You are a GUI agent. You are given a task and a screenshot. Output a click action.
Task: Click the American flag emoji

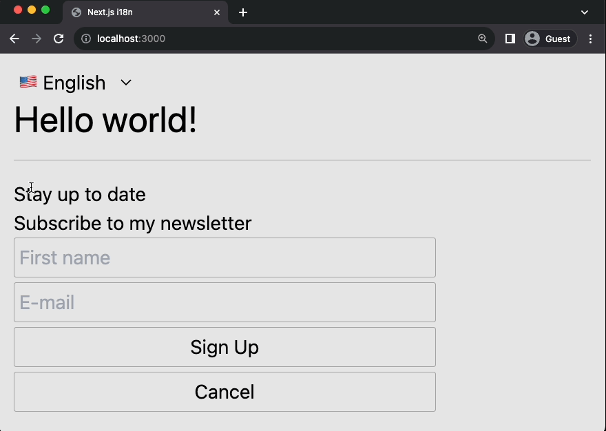27,81
